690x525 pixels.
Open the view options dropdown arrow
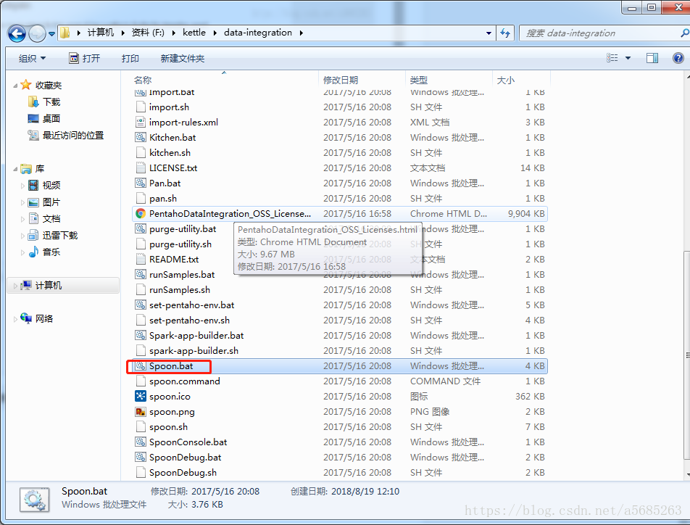point(628,58)
